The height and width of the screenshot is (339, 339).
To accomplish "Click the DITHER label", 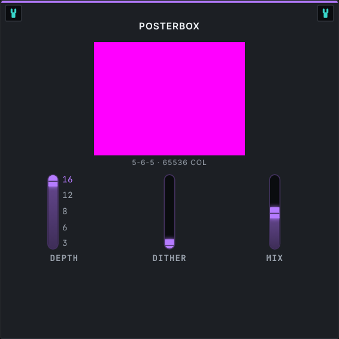I will pos(169,258).
